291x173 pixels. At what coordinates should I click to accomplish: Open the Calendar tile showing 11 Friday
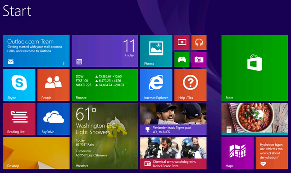[105, 51]
